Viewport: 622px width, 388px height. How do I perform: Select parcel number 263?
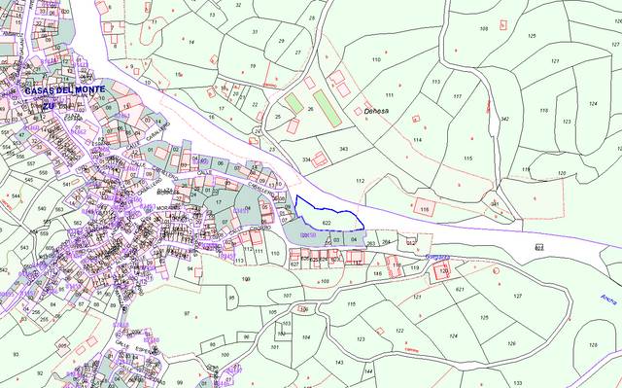[371, 243]
